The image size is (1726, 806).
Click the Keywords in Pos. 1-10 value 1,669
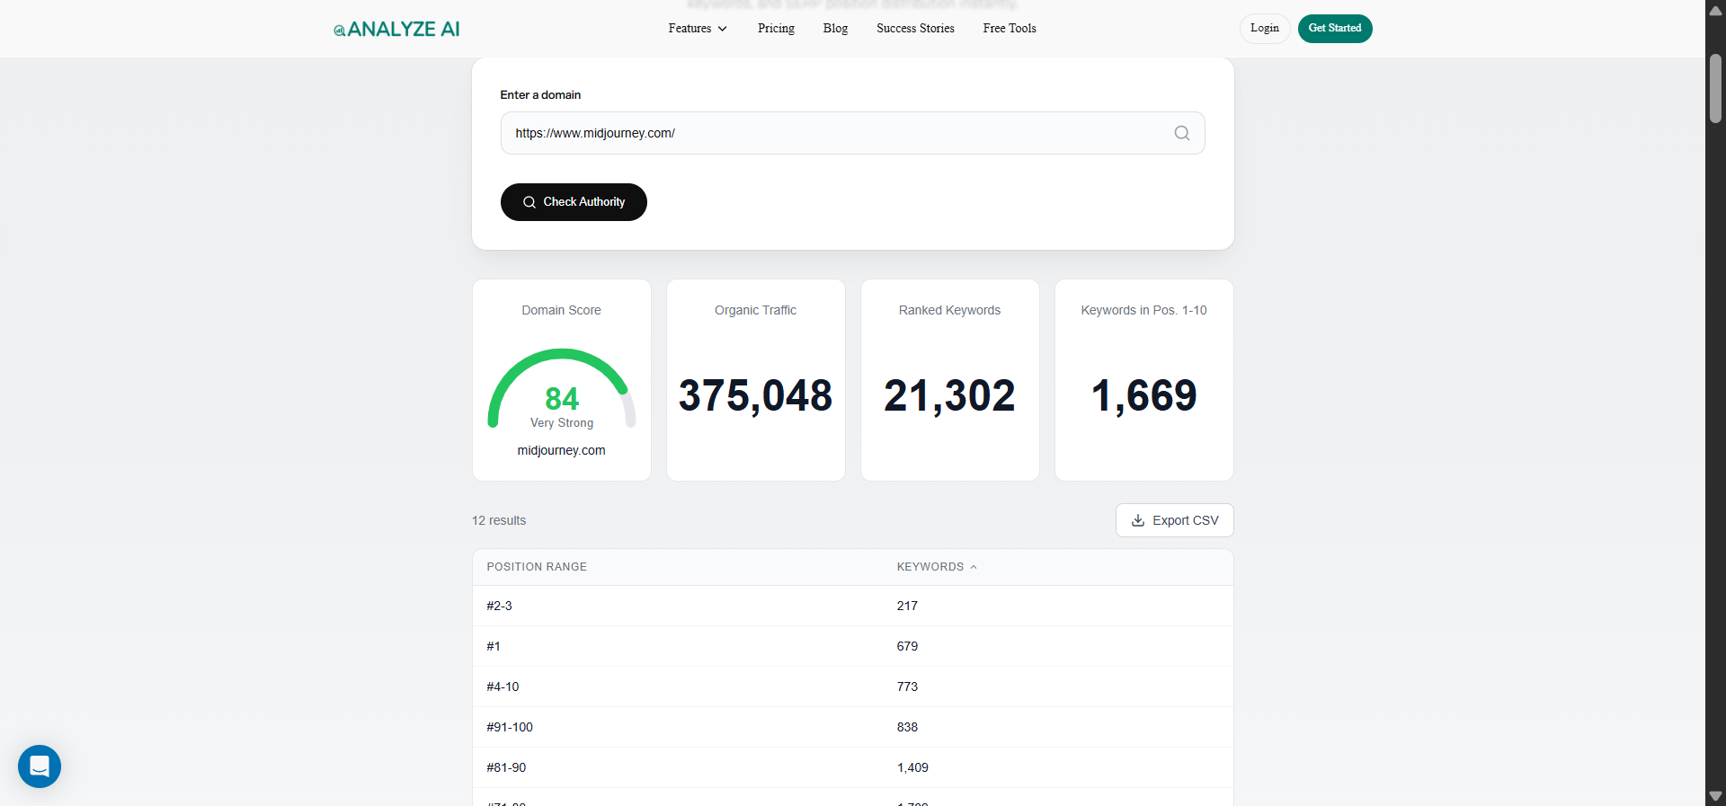tap(1144, 395)
